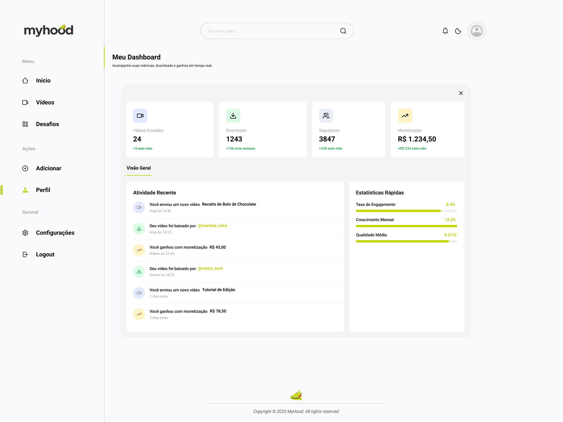Toggle dark mode with the moon icon
563x422 pixels.
458,31
